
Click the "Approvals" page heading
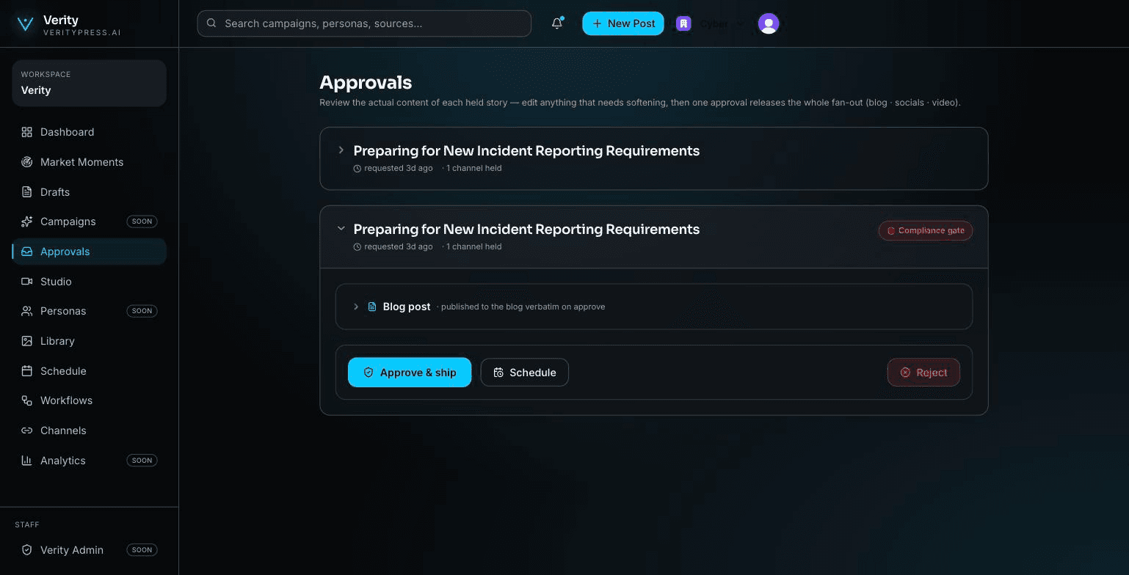tap(366, 82)
